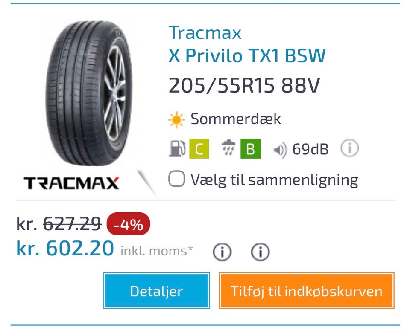The image size is (410, 333).
Task: Open the Detaljer button
Action: [x=156, y=291]
